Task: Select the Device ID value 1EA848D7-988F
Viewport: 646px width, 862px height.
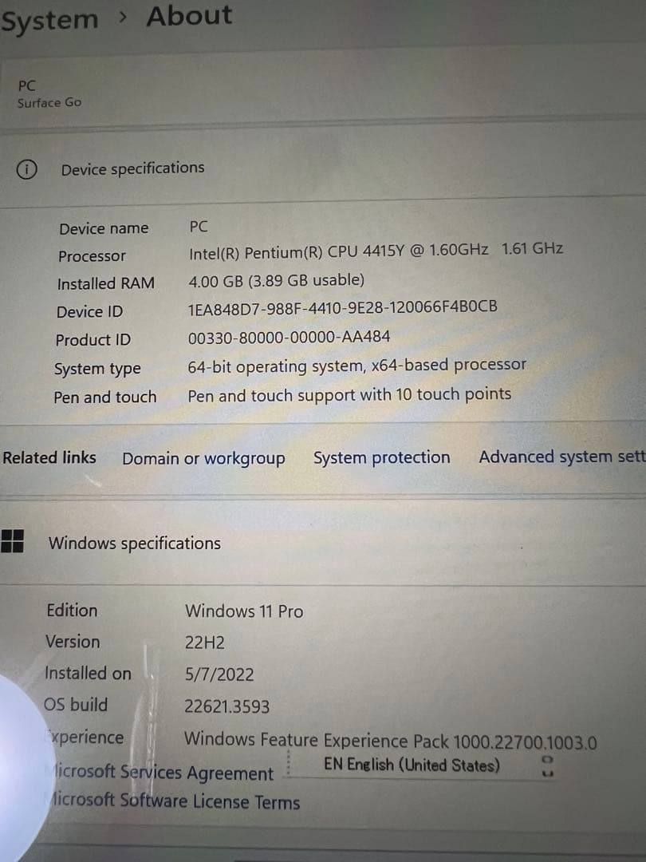Action: coord(343,308)
